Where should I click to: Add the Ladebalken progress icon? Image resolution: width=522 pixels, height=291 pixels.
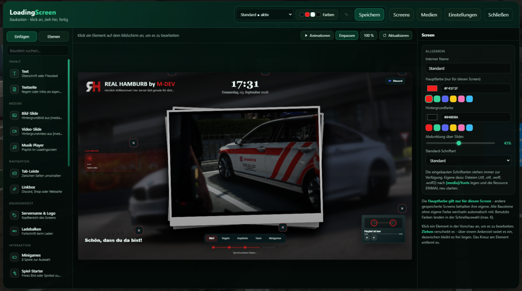tap(14, 231)
